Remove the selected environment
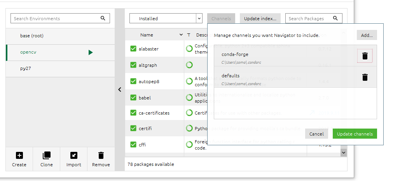393x181 pixels. pyautogui.click(x=101, y=155)
